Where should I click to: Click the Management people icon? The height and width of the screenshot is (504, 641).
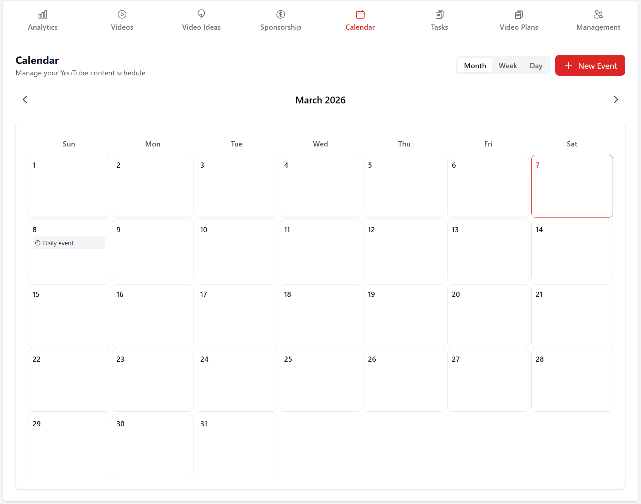(598, 14)
